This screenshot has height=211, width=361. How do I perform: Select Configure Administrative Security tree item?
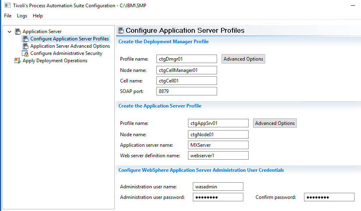[x=66, y=53]
